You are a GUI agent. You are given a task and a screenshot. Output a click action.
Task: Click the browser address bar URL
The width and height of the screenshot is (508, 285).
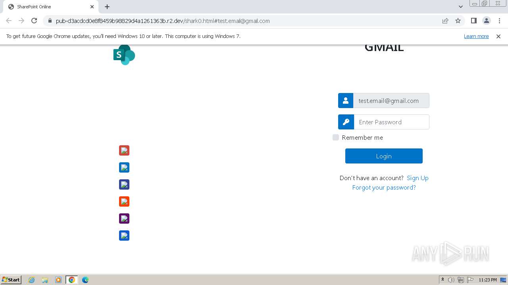click(163, 21)
